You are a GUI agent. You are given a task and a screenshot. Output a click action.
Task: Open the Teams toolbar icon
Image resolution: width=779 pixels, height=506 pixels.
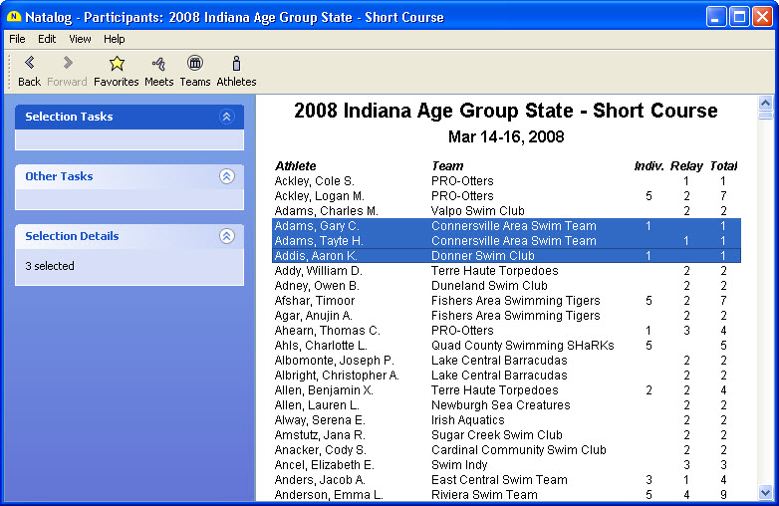point(195,64)
